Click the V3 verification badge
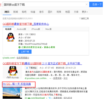 (x=50, y=98)
